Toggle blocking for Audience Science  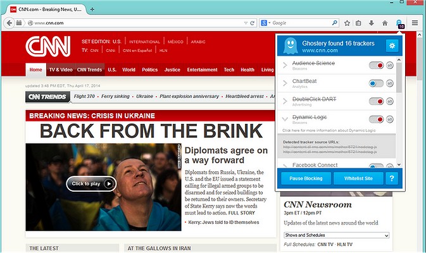coord(376,65)
